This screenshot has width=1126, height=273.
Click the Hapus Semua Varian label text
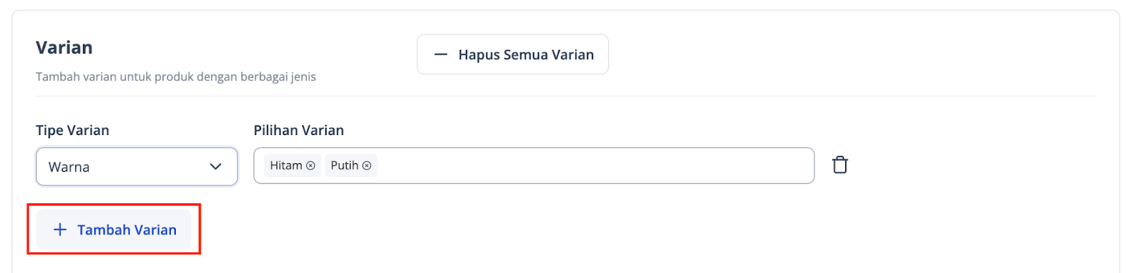point(526,54)
